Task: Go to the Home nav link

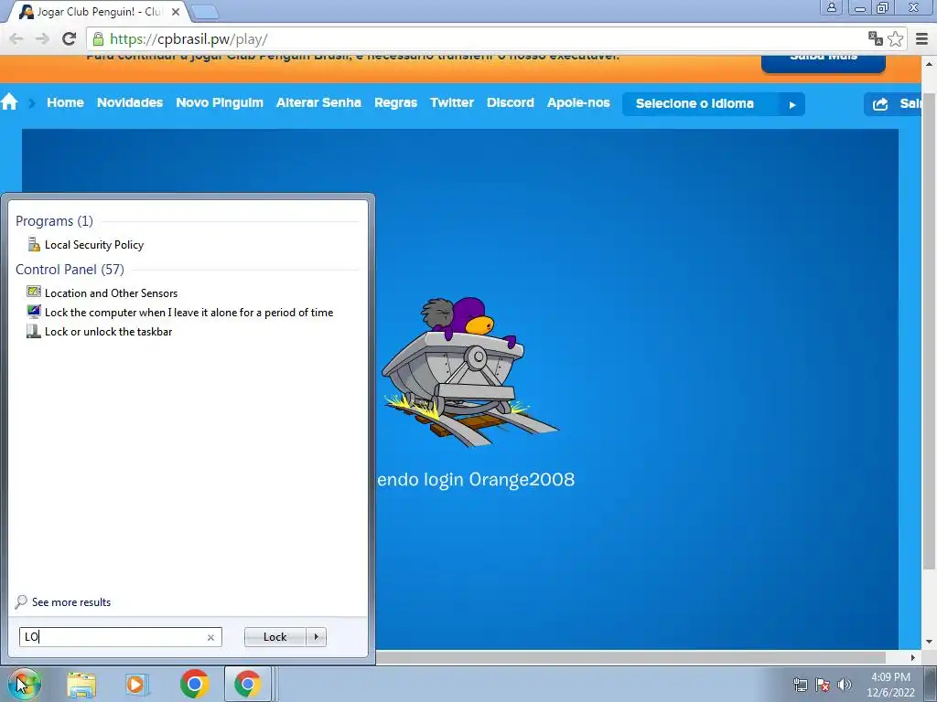Action: click(65, 102)
